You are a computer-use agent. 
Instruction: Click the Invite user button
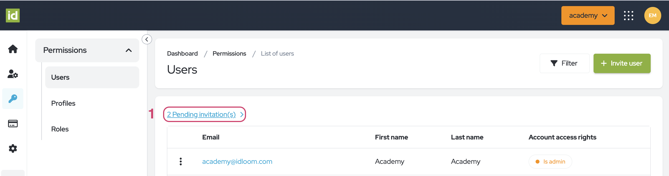622,63
